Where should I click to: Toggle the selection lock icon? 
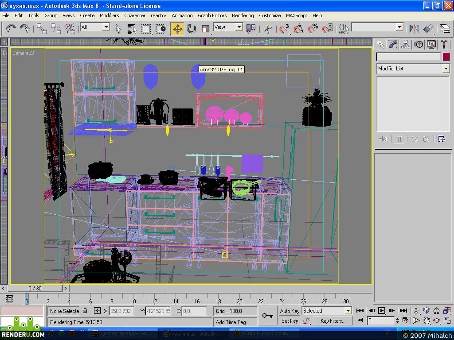tap(85, 311)
